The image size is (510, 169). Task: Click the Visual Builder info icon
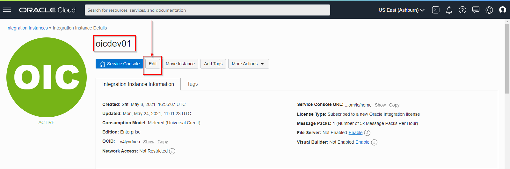374,142
